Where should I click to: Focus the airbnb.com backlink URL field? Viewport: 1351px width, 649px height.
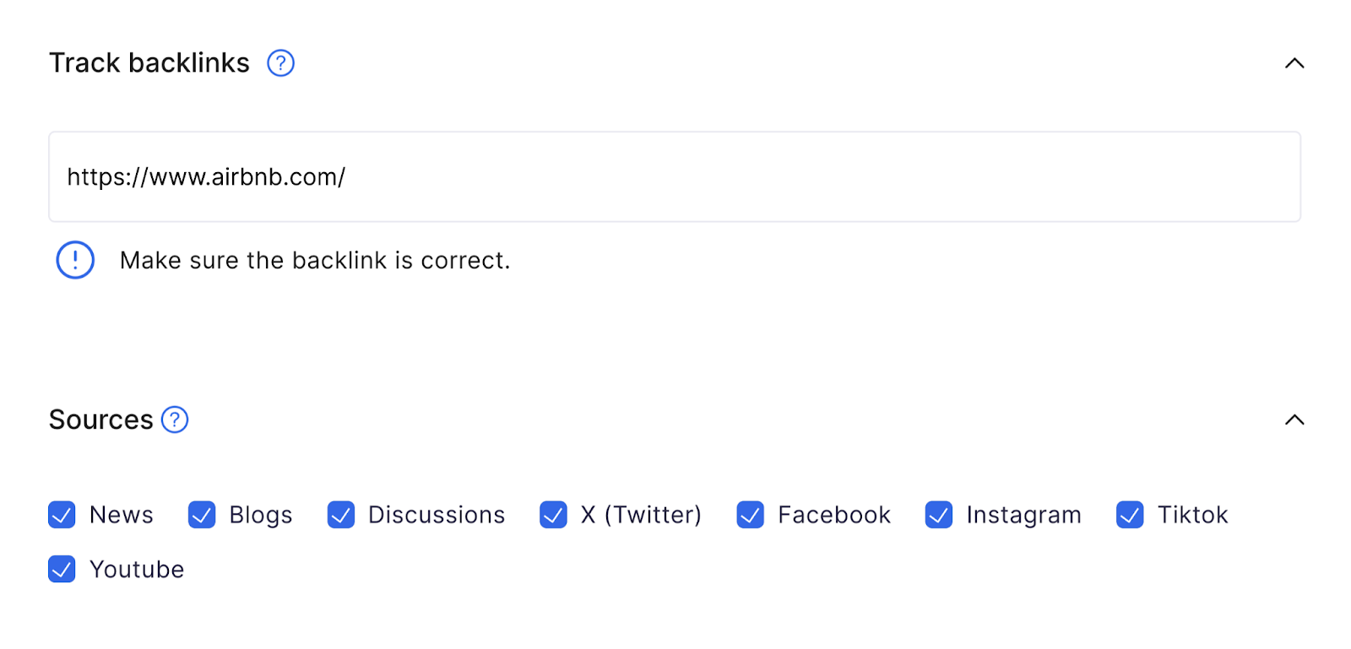674,177
